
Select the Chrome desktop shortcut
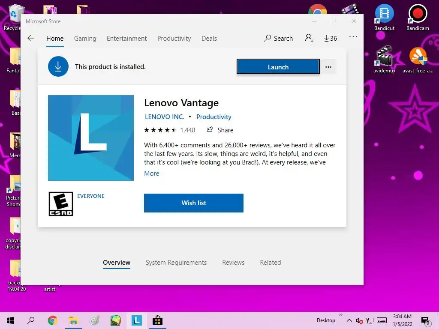[318, 9]
